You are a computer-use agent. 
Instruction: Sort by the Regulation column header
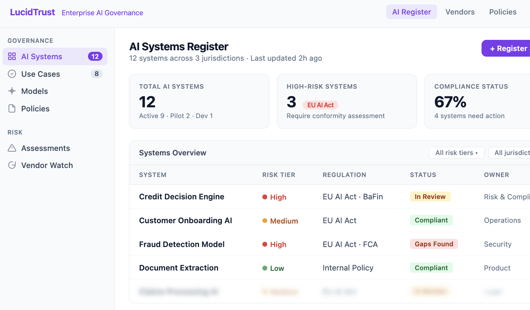pos(344,175)
